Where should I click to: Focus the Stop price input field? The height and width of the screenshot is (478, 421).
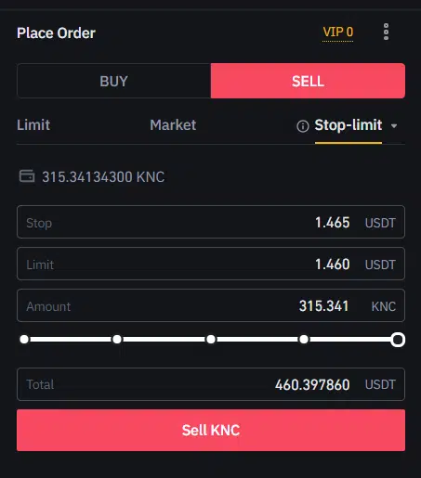pos(211,222)
